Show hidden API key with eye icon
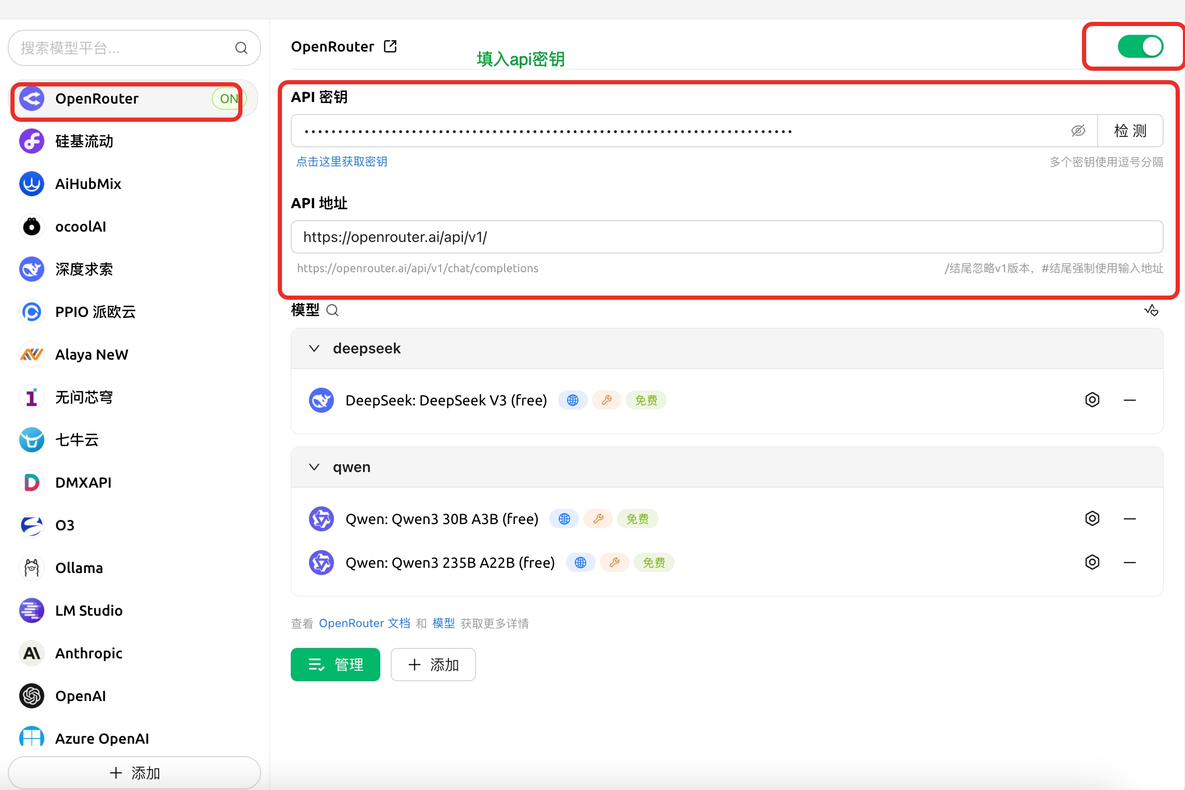Viewport: 1185px width, 790px height. pos(1078,131)
